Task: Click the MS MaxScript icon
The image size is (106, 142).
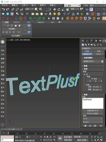Action: click(98, 14)
